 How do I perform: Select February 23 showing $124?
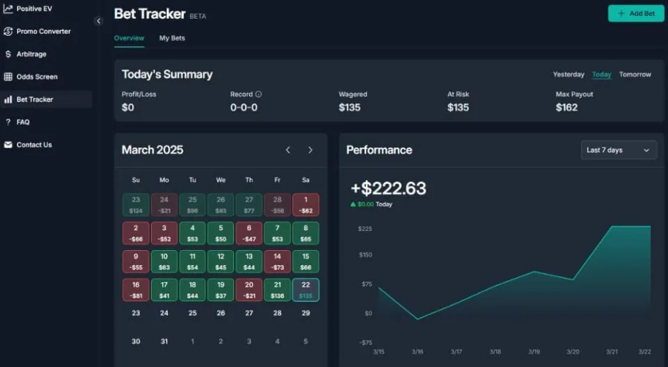[x=136, y=205]
